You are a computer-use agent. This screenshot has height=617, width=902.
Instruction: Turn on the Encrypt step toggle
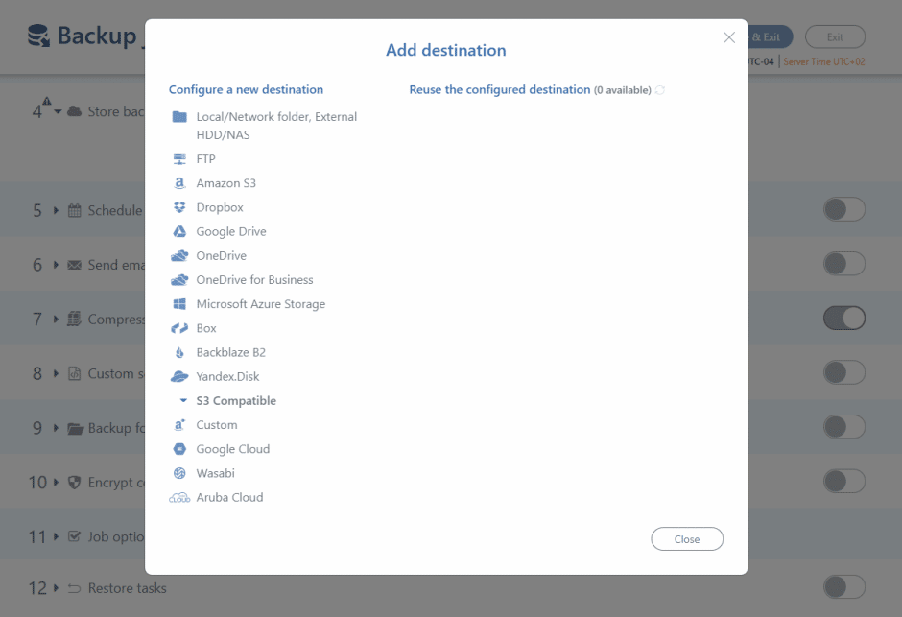pos(844,482)
